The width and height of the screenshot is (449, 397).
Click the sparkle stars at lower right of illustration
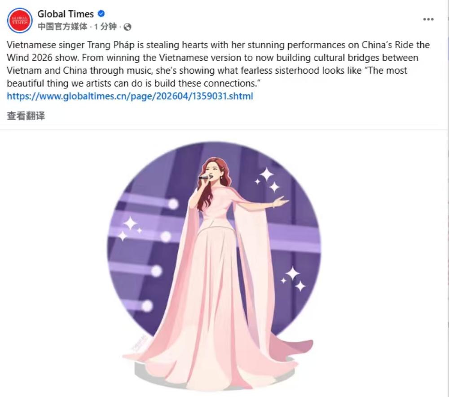coord(294,278)
